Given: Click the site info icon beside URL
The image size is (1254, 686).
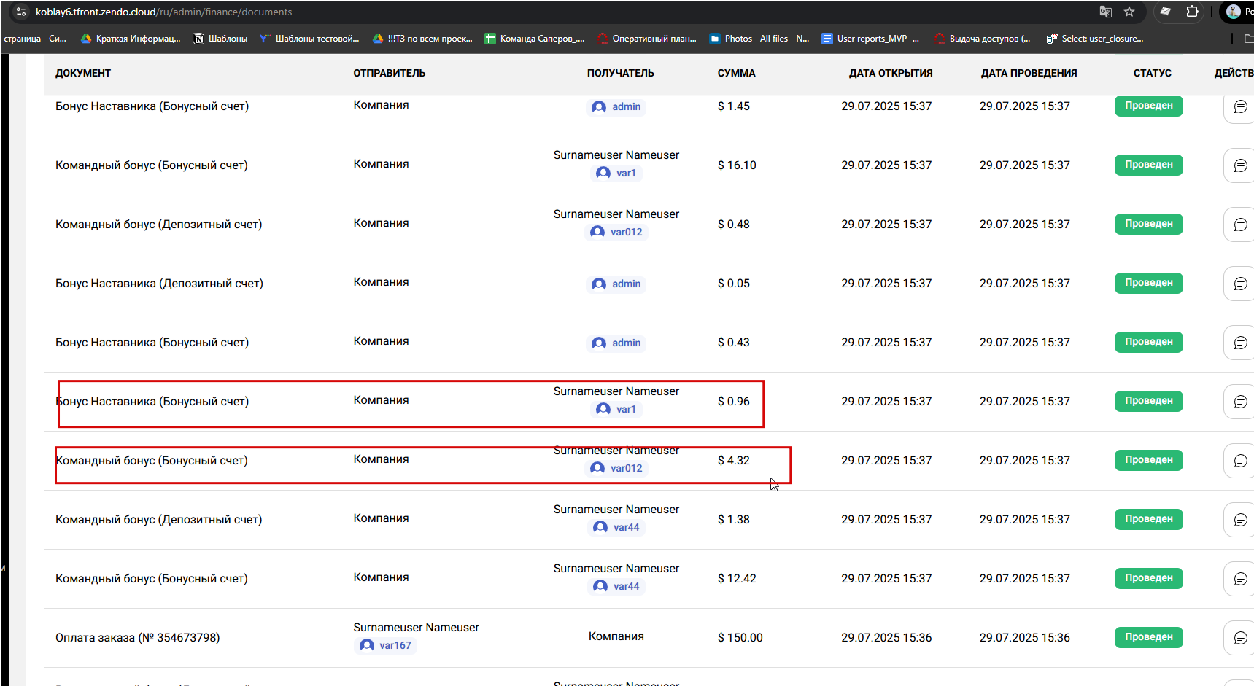Looking at the screenshot, I should tap(21, 12).
